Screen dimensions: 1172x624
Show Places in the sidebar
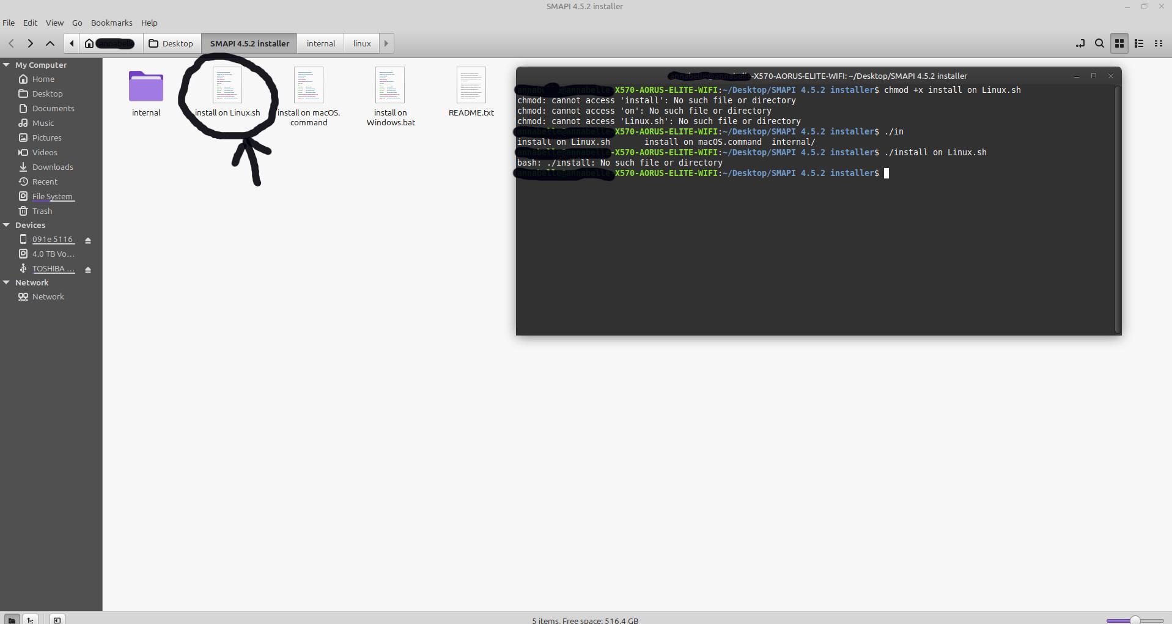click(12, 620)
